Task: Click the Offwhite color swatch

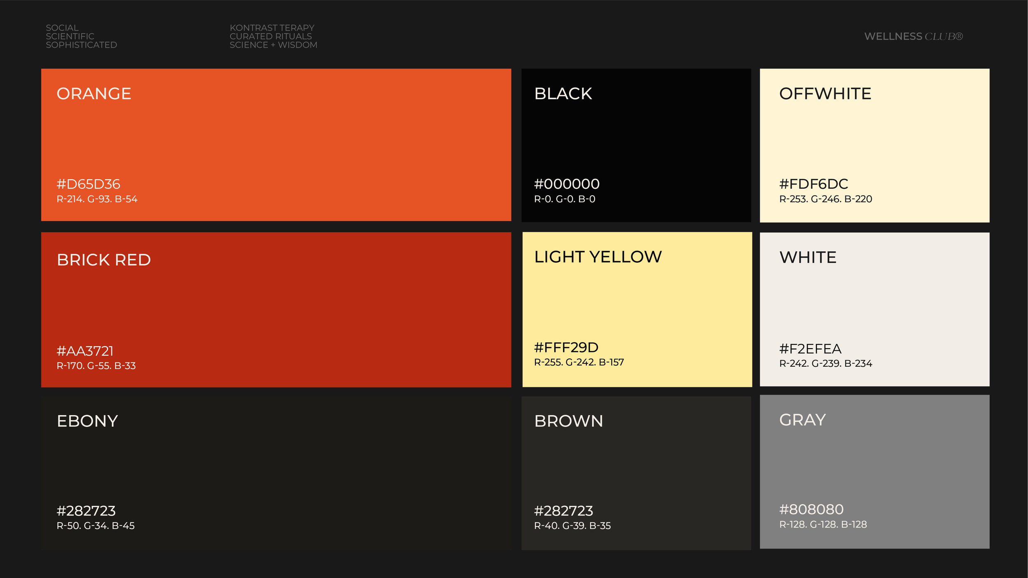Action: point(874,145)
